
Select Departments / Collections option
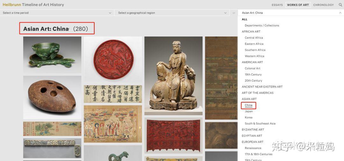[x=262, y=25]
